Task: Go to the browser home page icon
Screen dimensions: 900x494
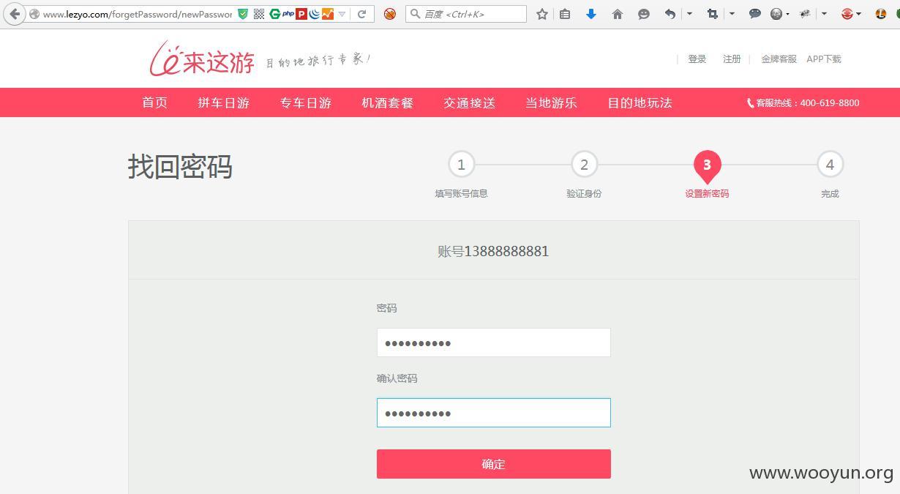Action: coord(618,14)
